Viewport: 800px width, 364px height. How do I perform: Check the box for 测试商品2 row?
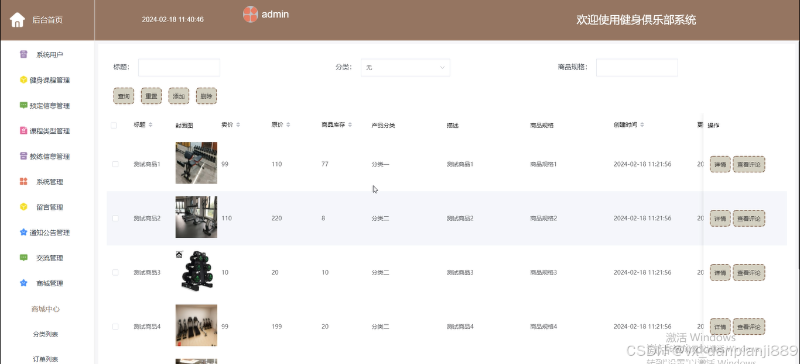click(115, 219)
